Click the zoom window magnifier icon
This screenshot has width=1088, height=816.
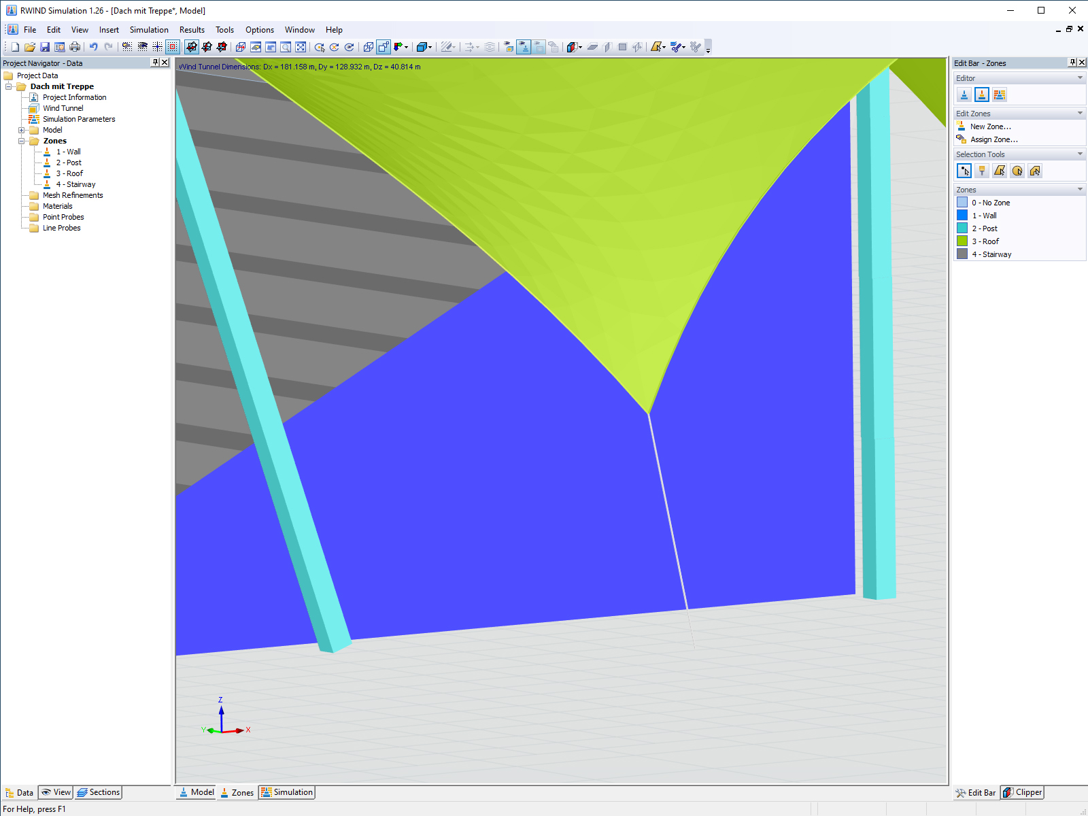286,47
